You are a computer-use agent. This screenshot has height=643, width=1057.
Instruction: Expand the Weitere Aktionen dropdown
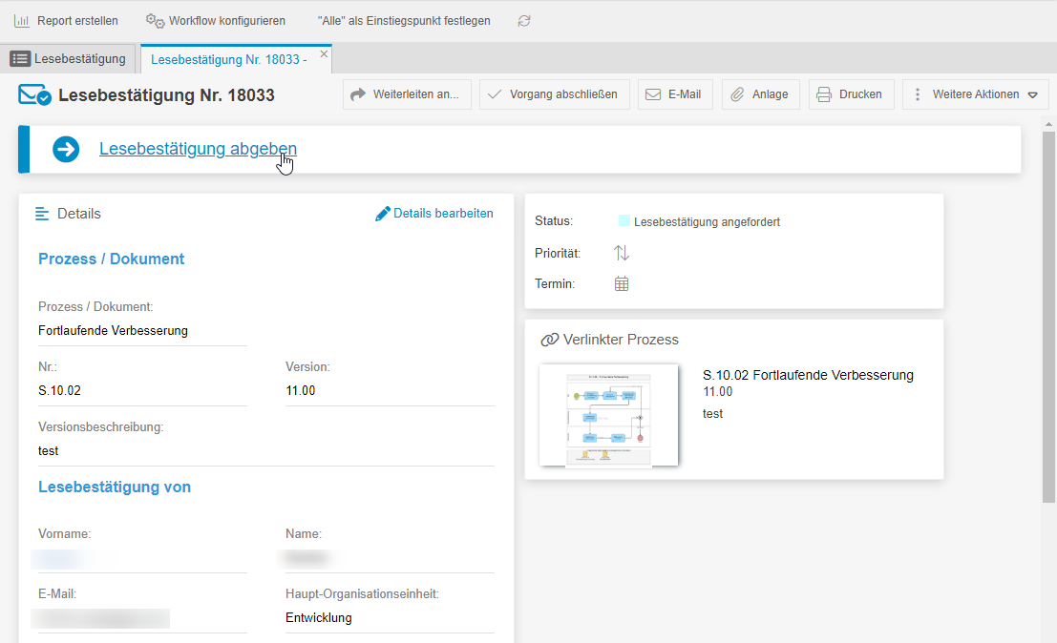coord(975,94)
